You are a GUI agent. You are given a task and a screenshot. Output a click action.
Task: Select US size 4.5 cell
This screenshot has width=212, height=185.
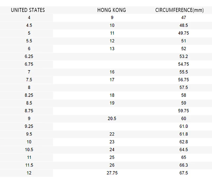(x=29, y=25)
